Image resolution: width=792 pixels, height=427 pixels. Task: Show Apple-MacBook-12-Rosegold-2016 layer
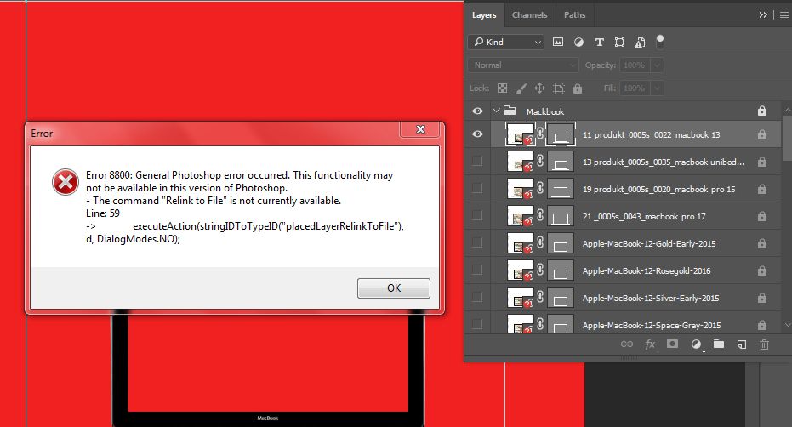pyautogui.click(x=476, y=270)
